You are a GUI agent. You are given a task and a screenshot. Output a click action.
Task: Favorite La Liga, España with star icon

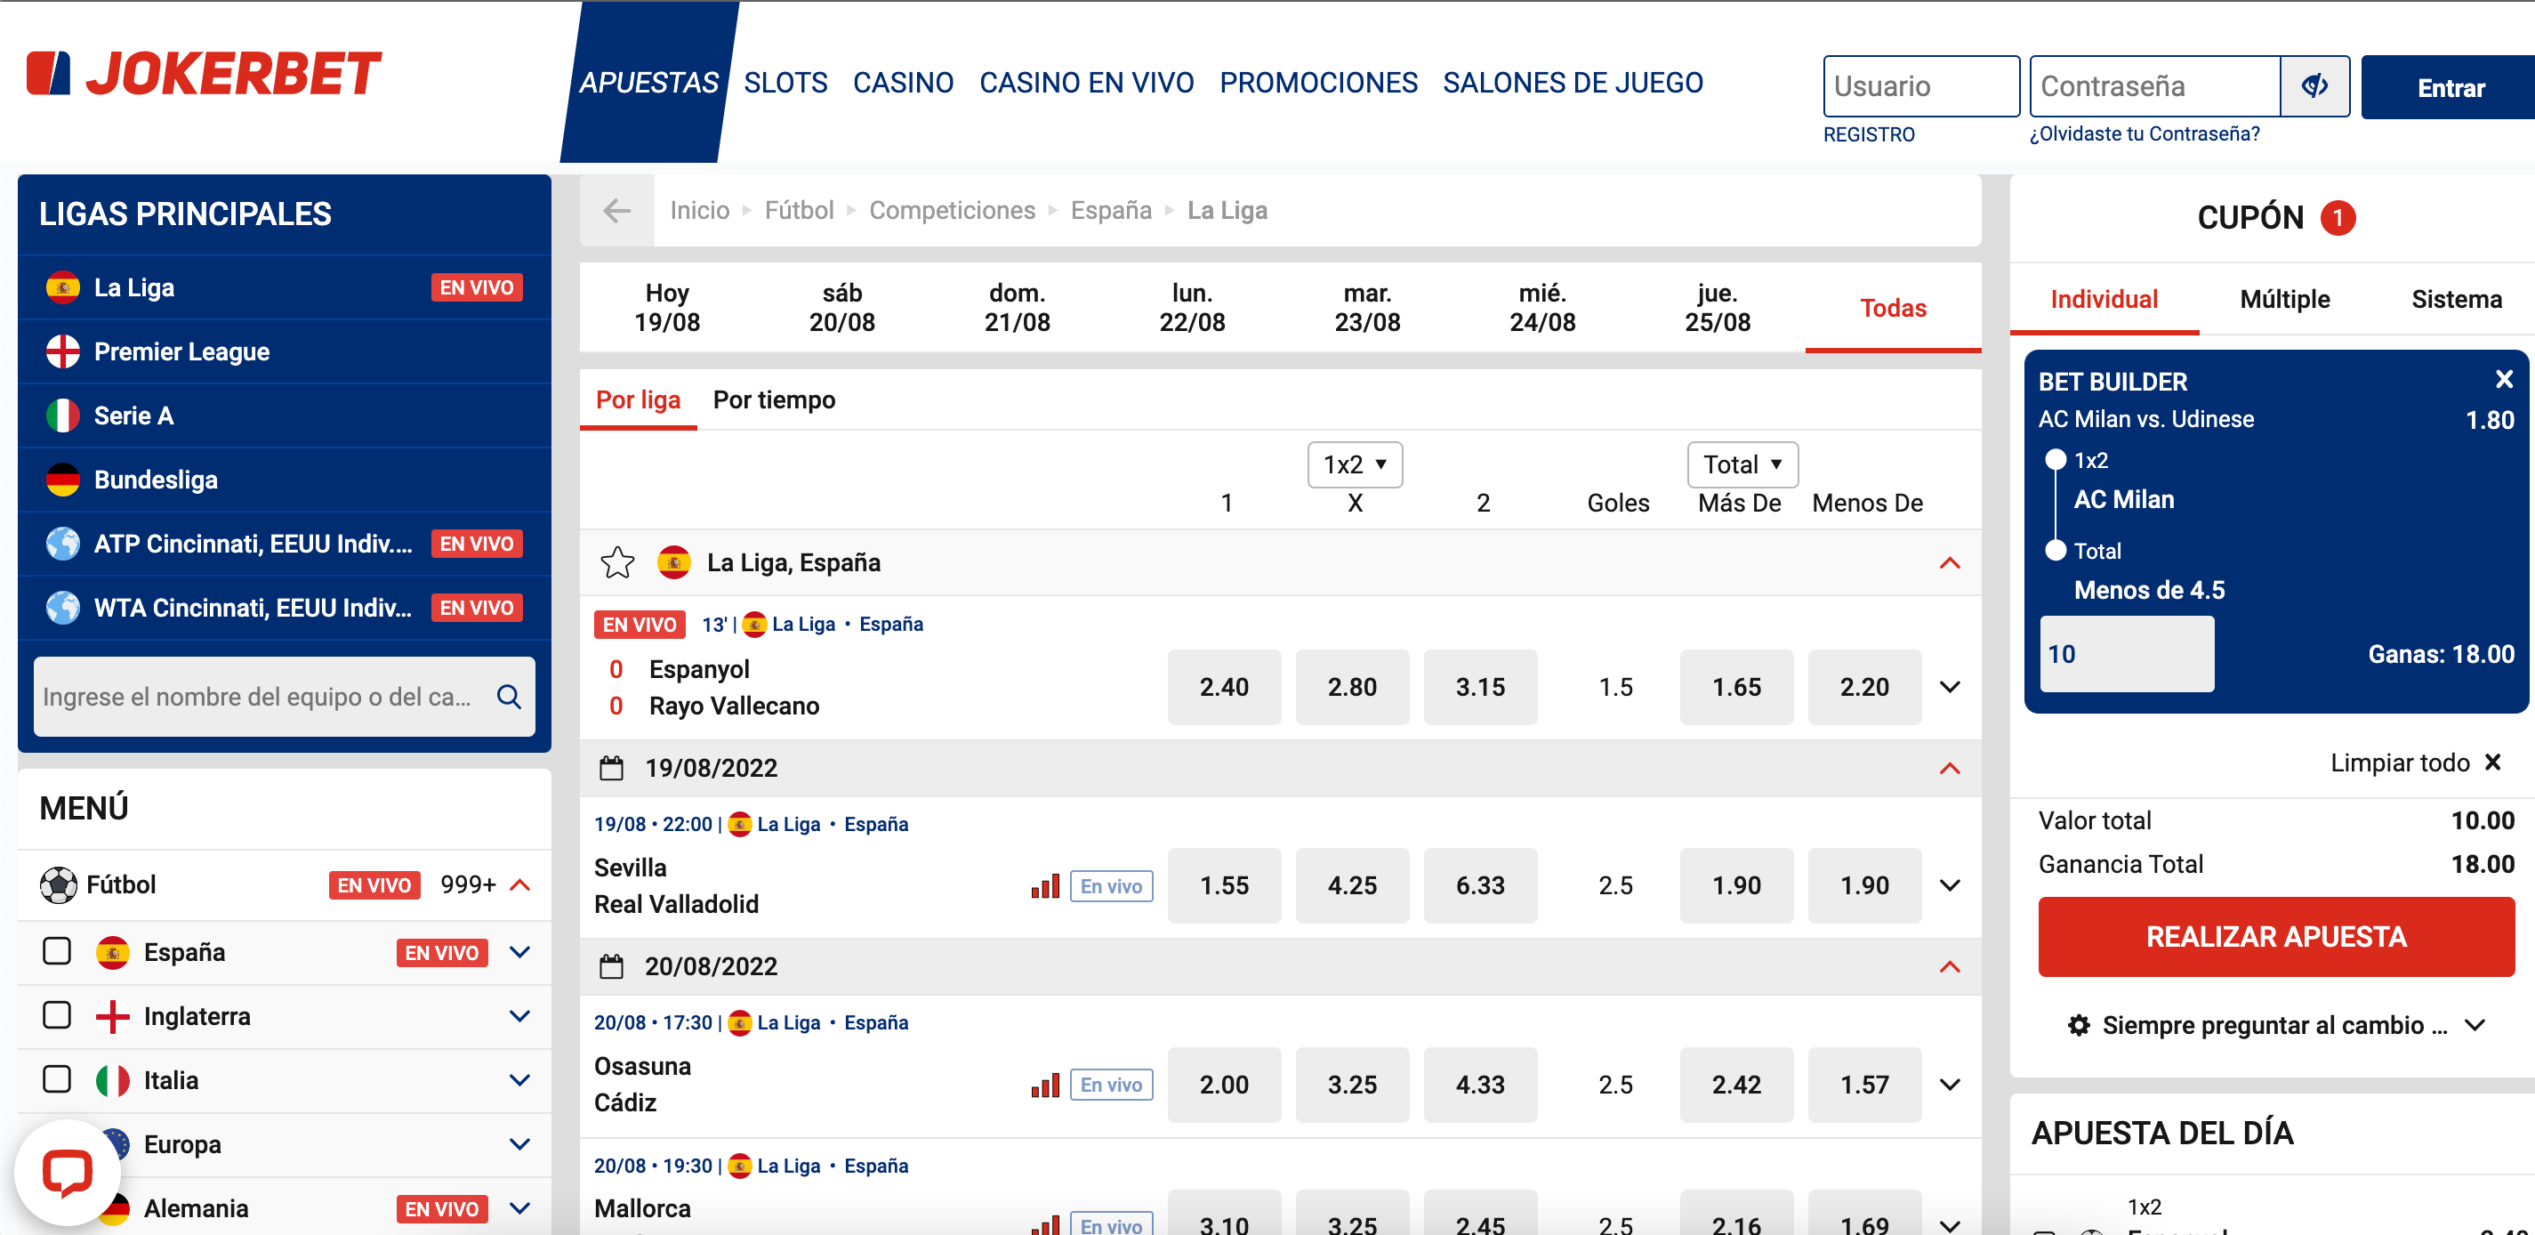click(x=617, y=563)
